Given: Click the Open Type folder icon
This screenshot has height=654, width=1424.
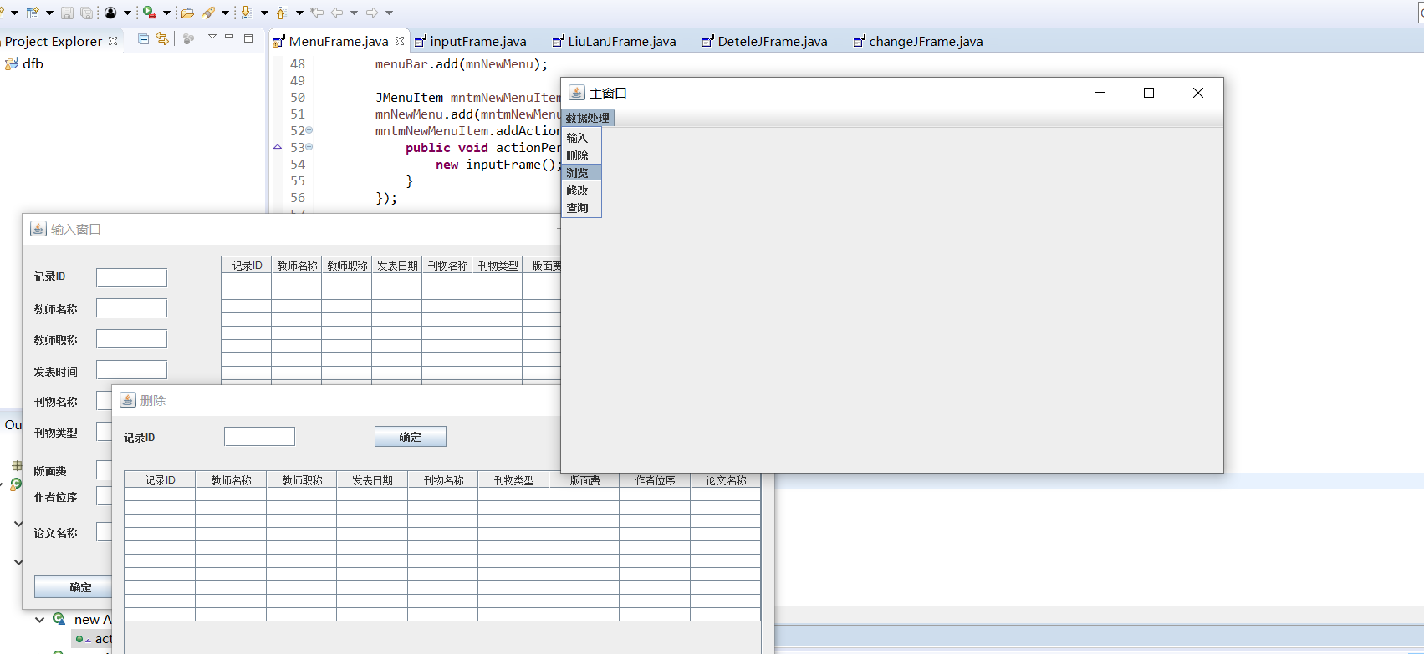Looking at the screenshot, I should coord(187,13).
